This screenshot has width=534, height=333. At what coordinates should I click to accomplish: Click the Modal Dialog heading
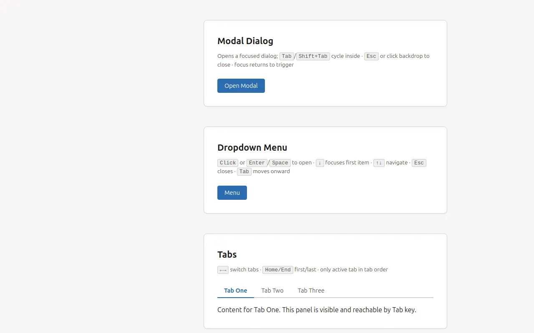tap(245, 41)
